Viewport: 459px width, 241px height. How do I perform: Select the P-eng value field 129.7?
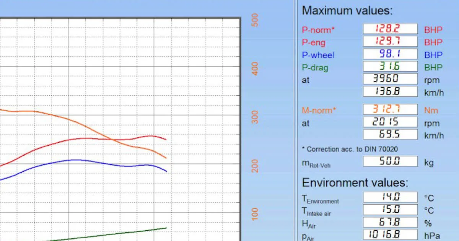(390, 41)
